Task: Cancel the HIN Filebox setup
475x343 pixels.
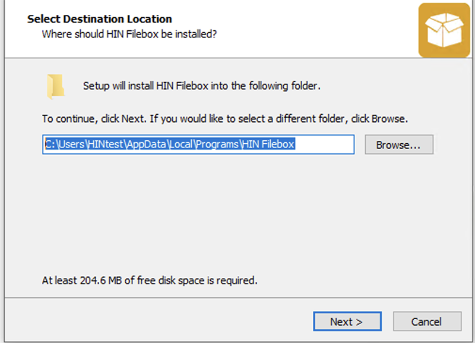Action: 427,322
